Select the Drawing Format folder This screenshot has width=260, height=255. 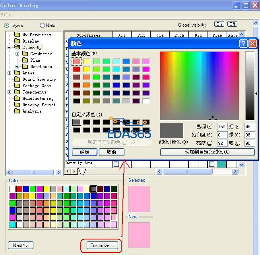click(x=39, y=105)
